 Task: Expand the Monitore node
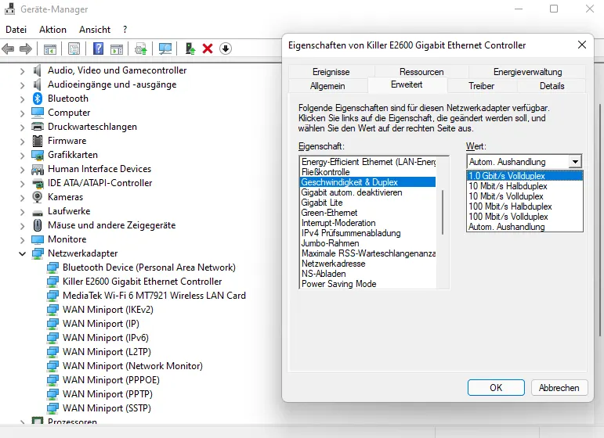(23, 240)
